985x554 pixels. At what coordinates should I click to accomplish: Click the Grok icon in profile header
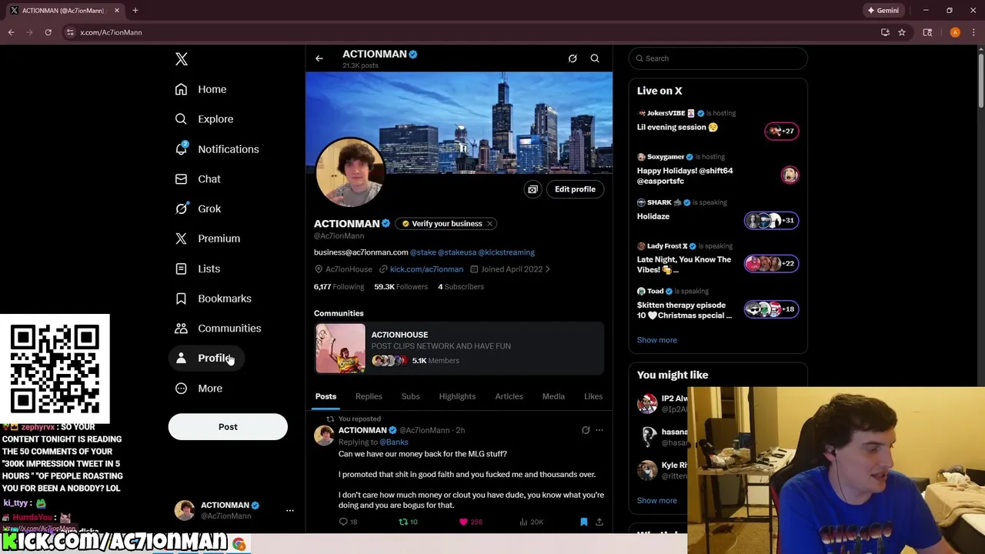point(573,58)
